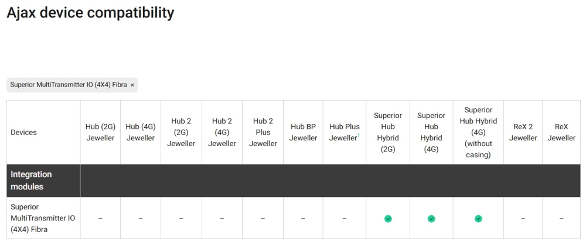Open footnote 1 next to Hub Plus Jeweller
Viewport: 586px width, 242px height.
[359, 136]
